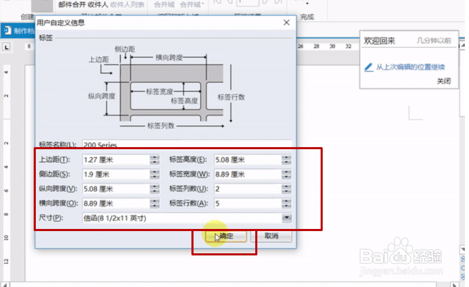Click the 取消 button
The height and width of the screenshot is (287, 469).
click(x=271, y=236)
